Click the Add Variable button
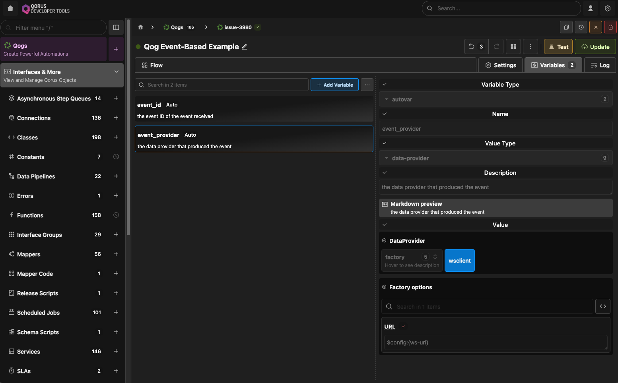 pos(334,85)
